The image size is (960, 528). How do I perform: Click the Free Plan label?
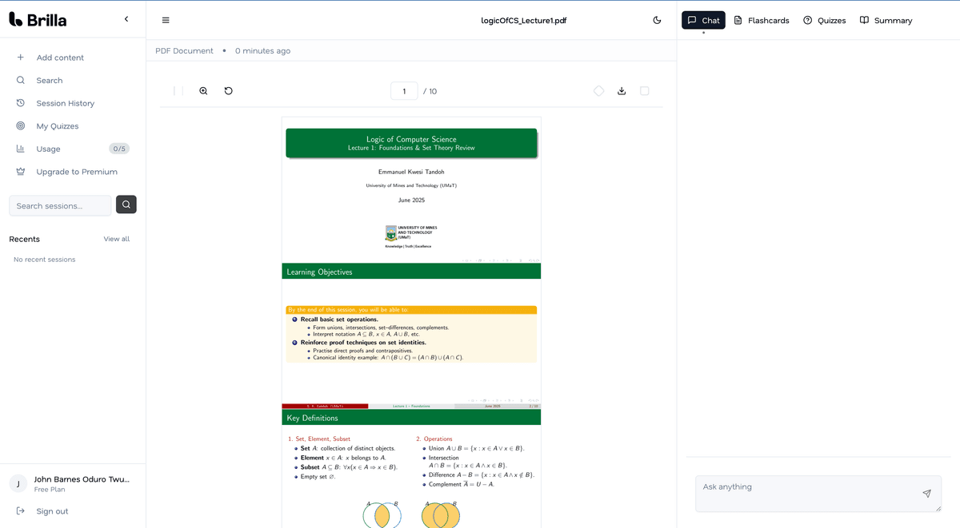[x=50, y=489]
